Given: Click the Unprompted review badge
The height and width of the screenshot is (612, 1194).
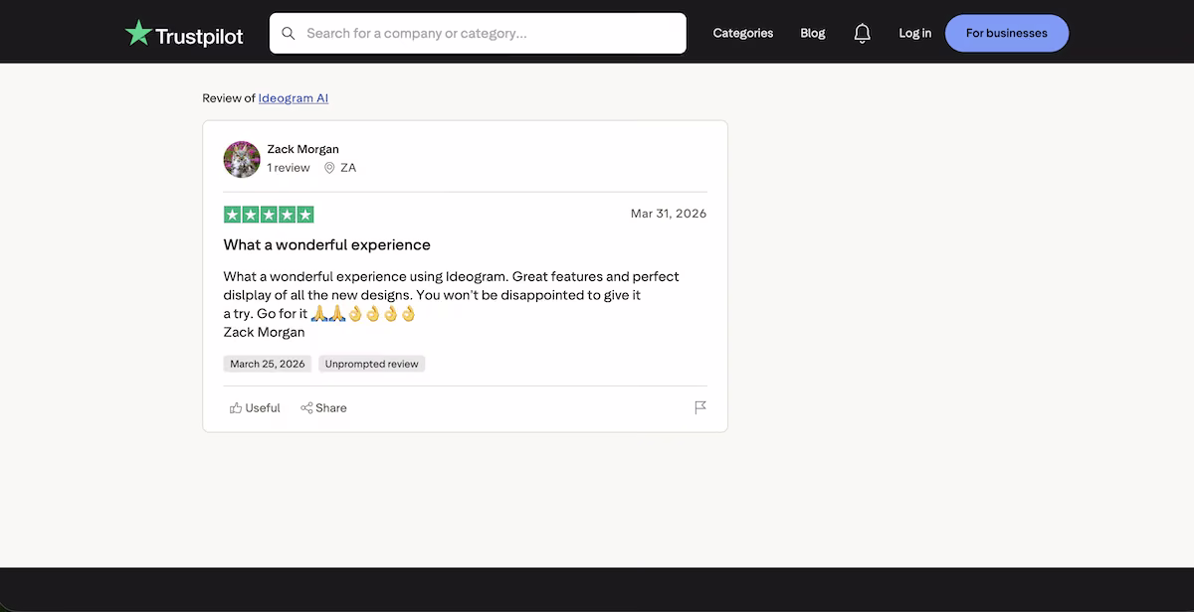Looking at the screenshot, I should pos(372,365).
